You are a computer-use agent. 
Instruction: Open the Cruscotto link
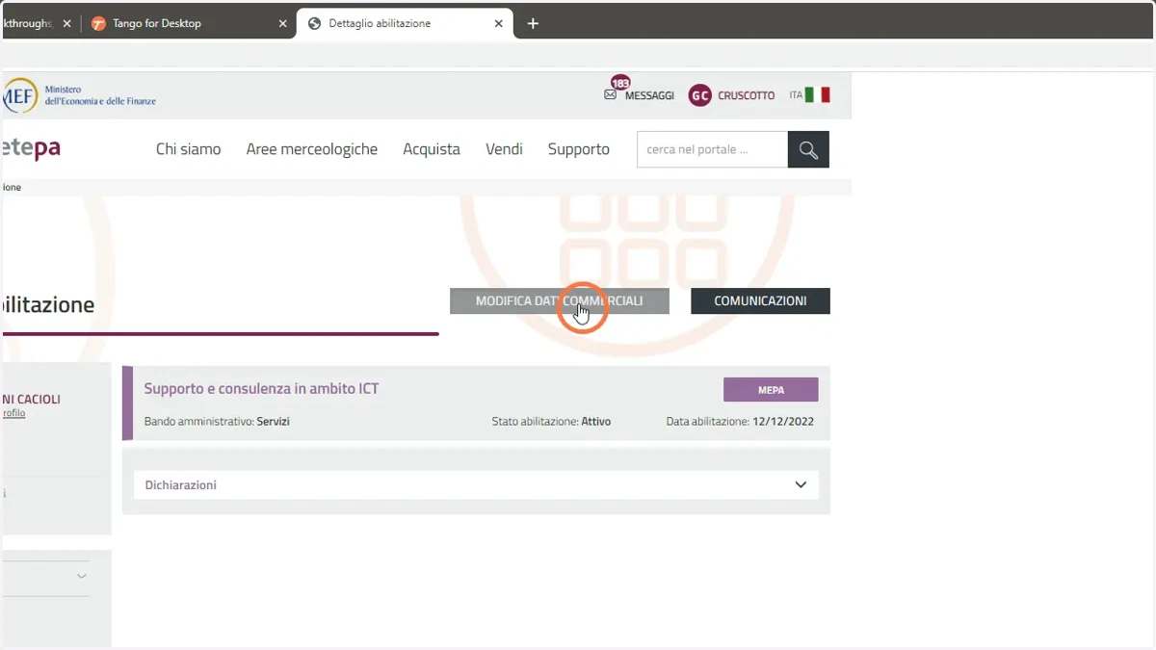click(x=746, y=95)
